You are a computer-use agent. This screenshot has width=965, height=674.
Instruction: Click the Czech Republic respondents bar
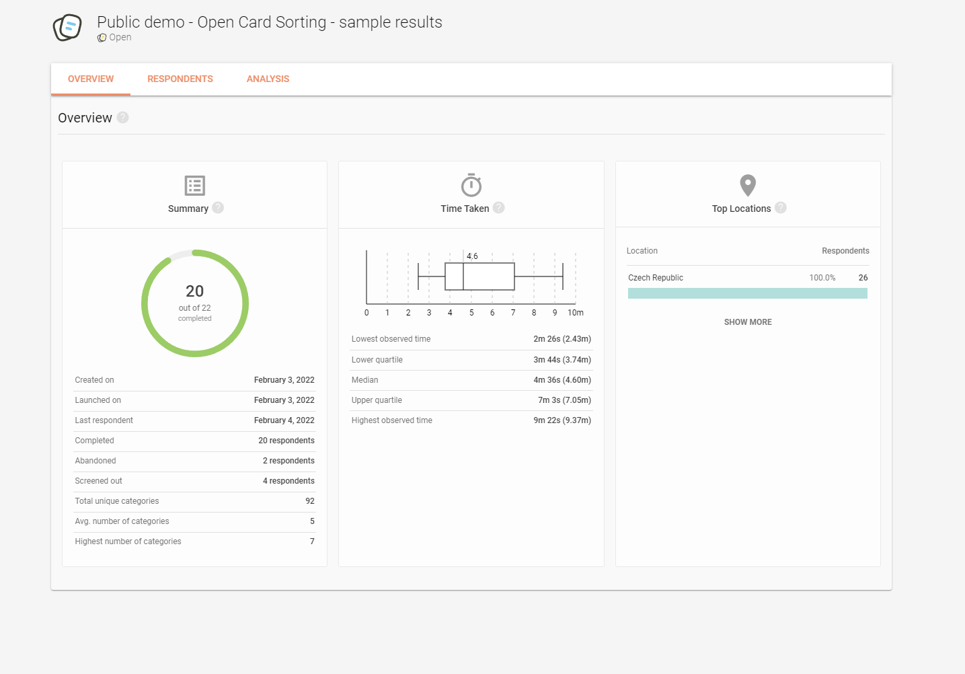click(x=747, y=293)
